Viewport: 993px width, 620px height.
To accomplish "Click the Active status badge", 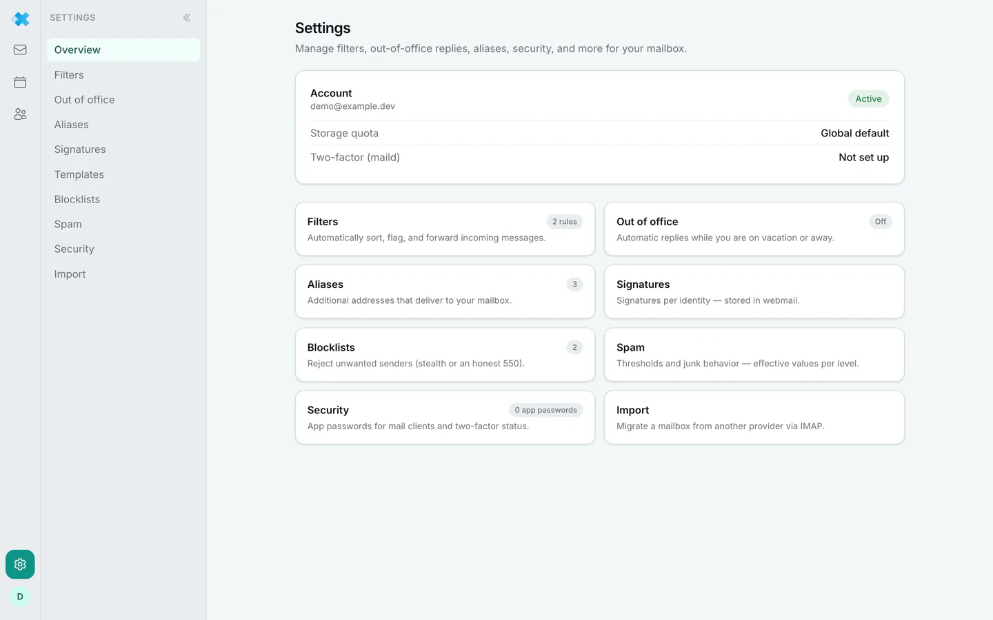I will [x=868, y=99].
